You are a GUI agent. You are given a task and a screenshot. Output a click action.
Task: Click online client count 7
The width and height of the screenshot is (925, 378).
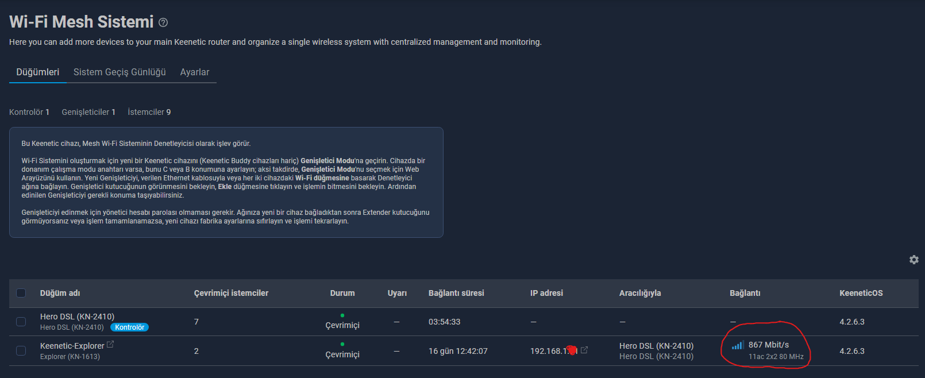196,322
